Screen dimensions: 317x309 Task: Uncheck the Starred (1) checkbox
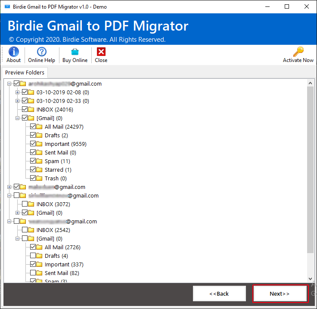[x=33, y=170]
